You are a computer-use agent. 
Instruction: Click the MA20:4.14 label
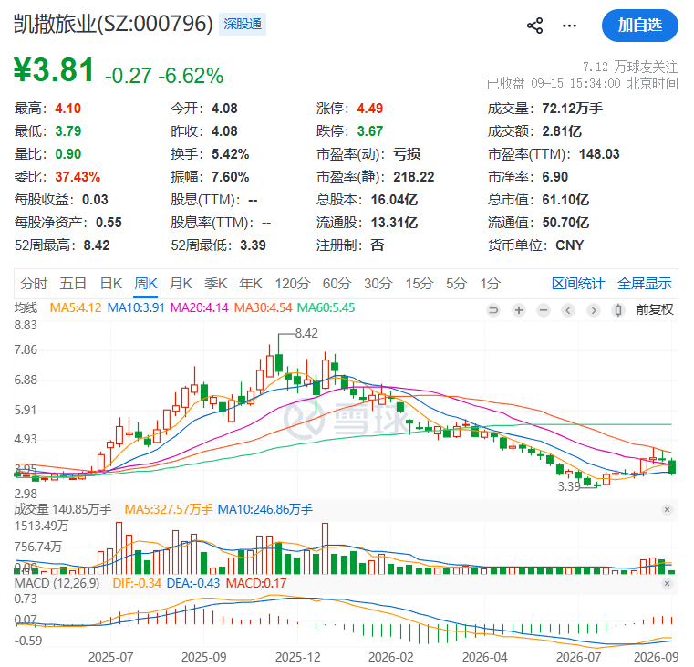point(199,307)
